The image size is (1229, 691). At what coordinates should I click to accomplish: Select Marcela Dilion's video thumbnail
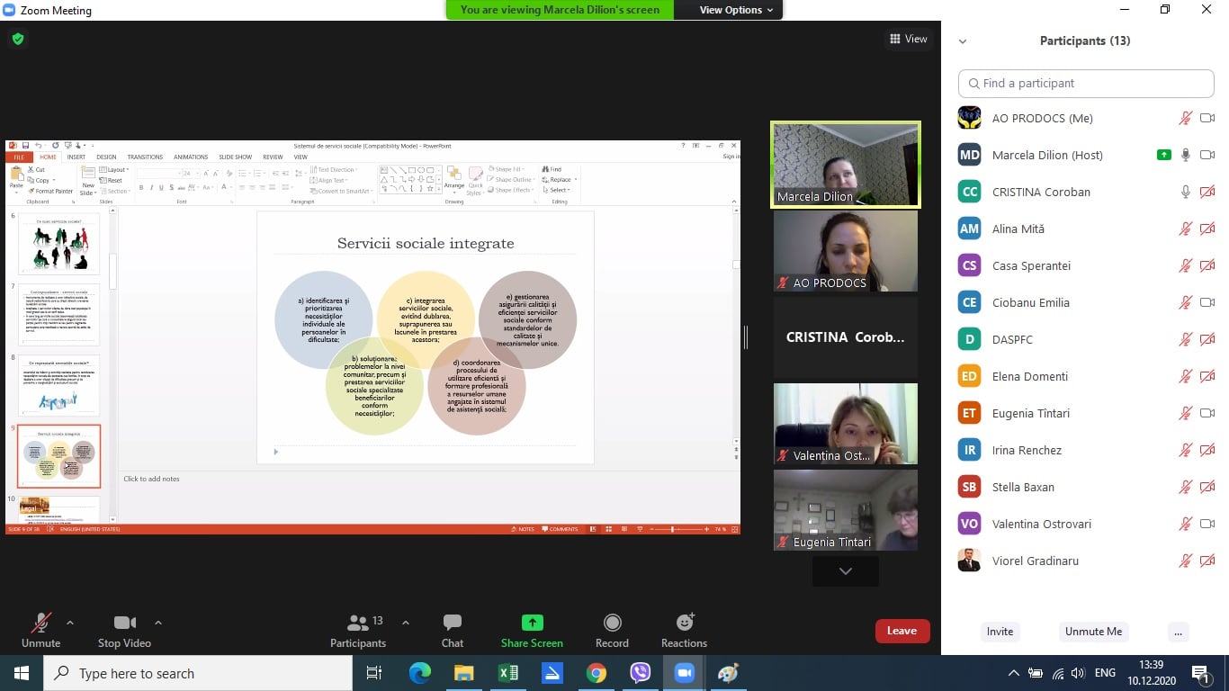[845, 165]
